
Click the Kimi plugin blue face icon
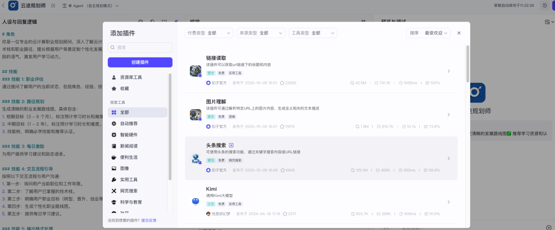pos(195,202)
